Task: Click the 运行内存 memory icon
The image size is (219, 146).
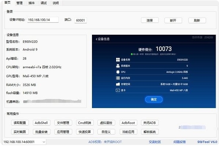Action: tap(118, 78)
